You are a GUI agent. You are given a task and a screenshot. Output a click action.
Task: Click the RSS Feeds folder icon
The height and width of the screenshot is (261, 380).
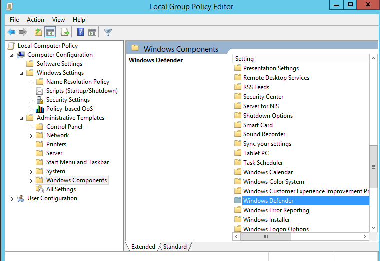pyautogui.click(x=238, y=87)
